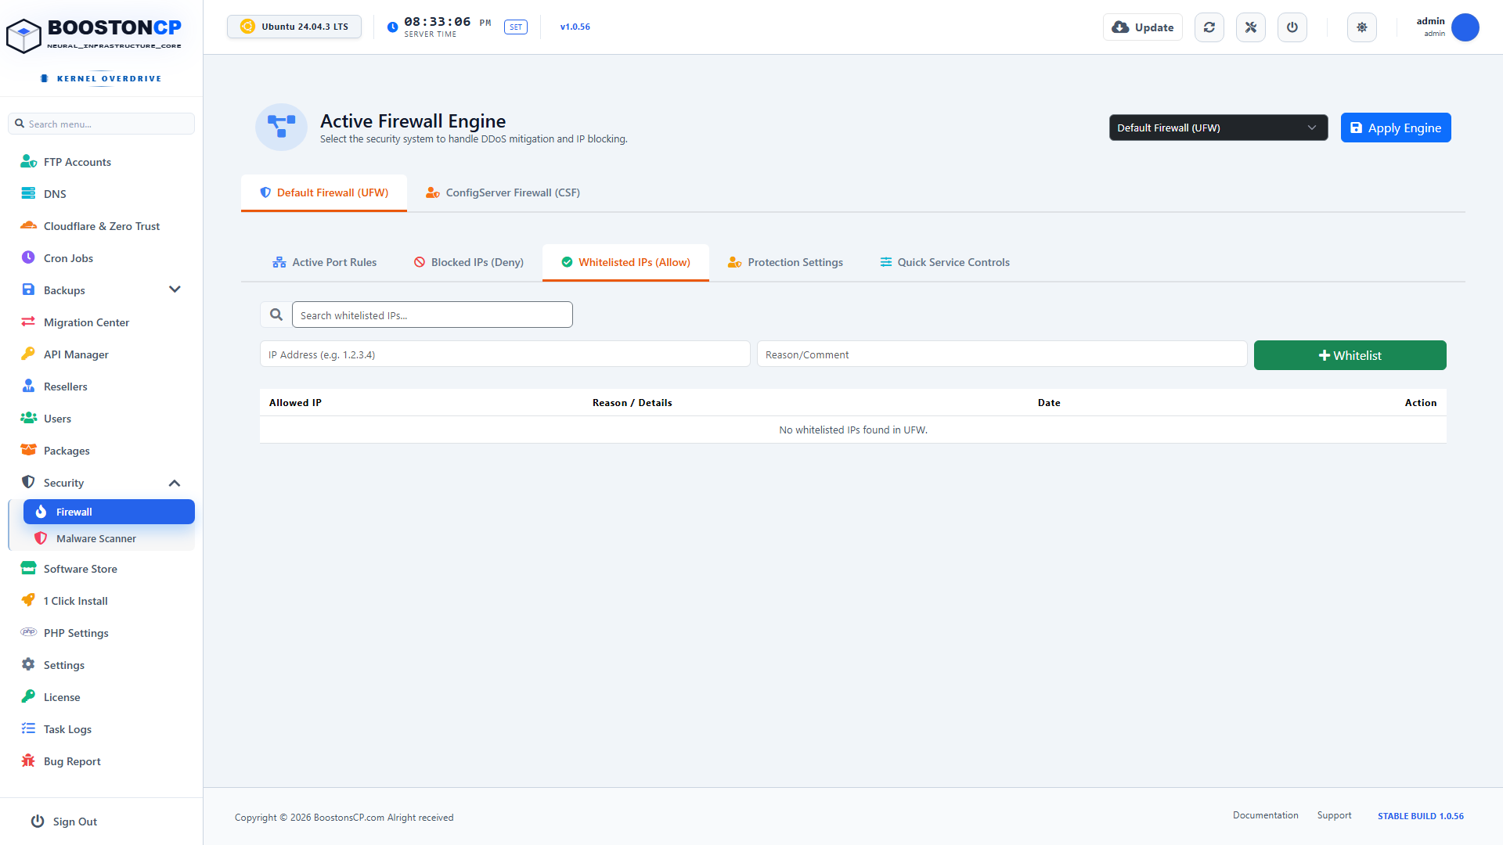The height and width of the screenshot is (845, 1503).
Task: Open the firewall engine dropdown
Action: 1218,128
